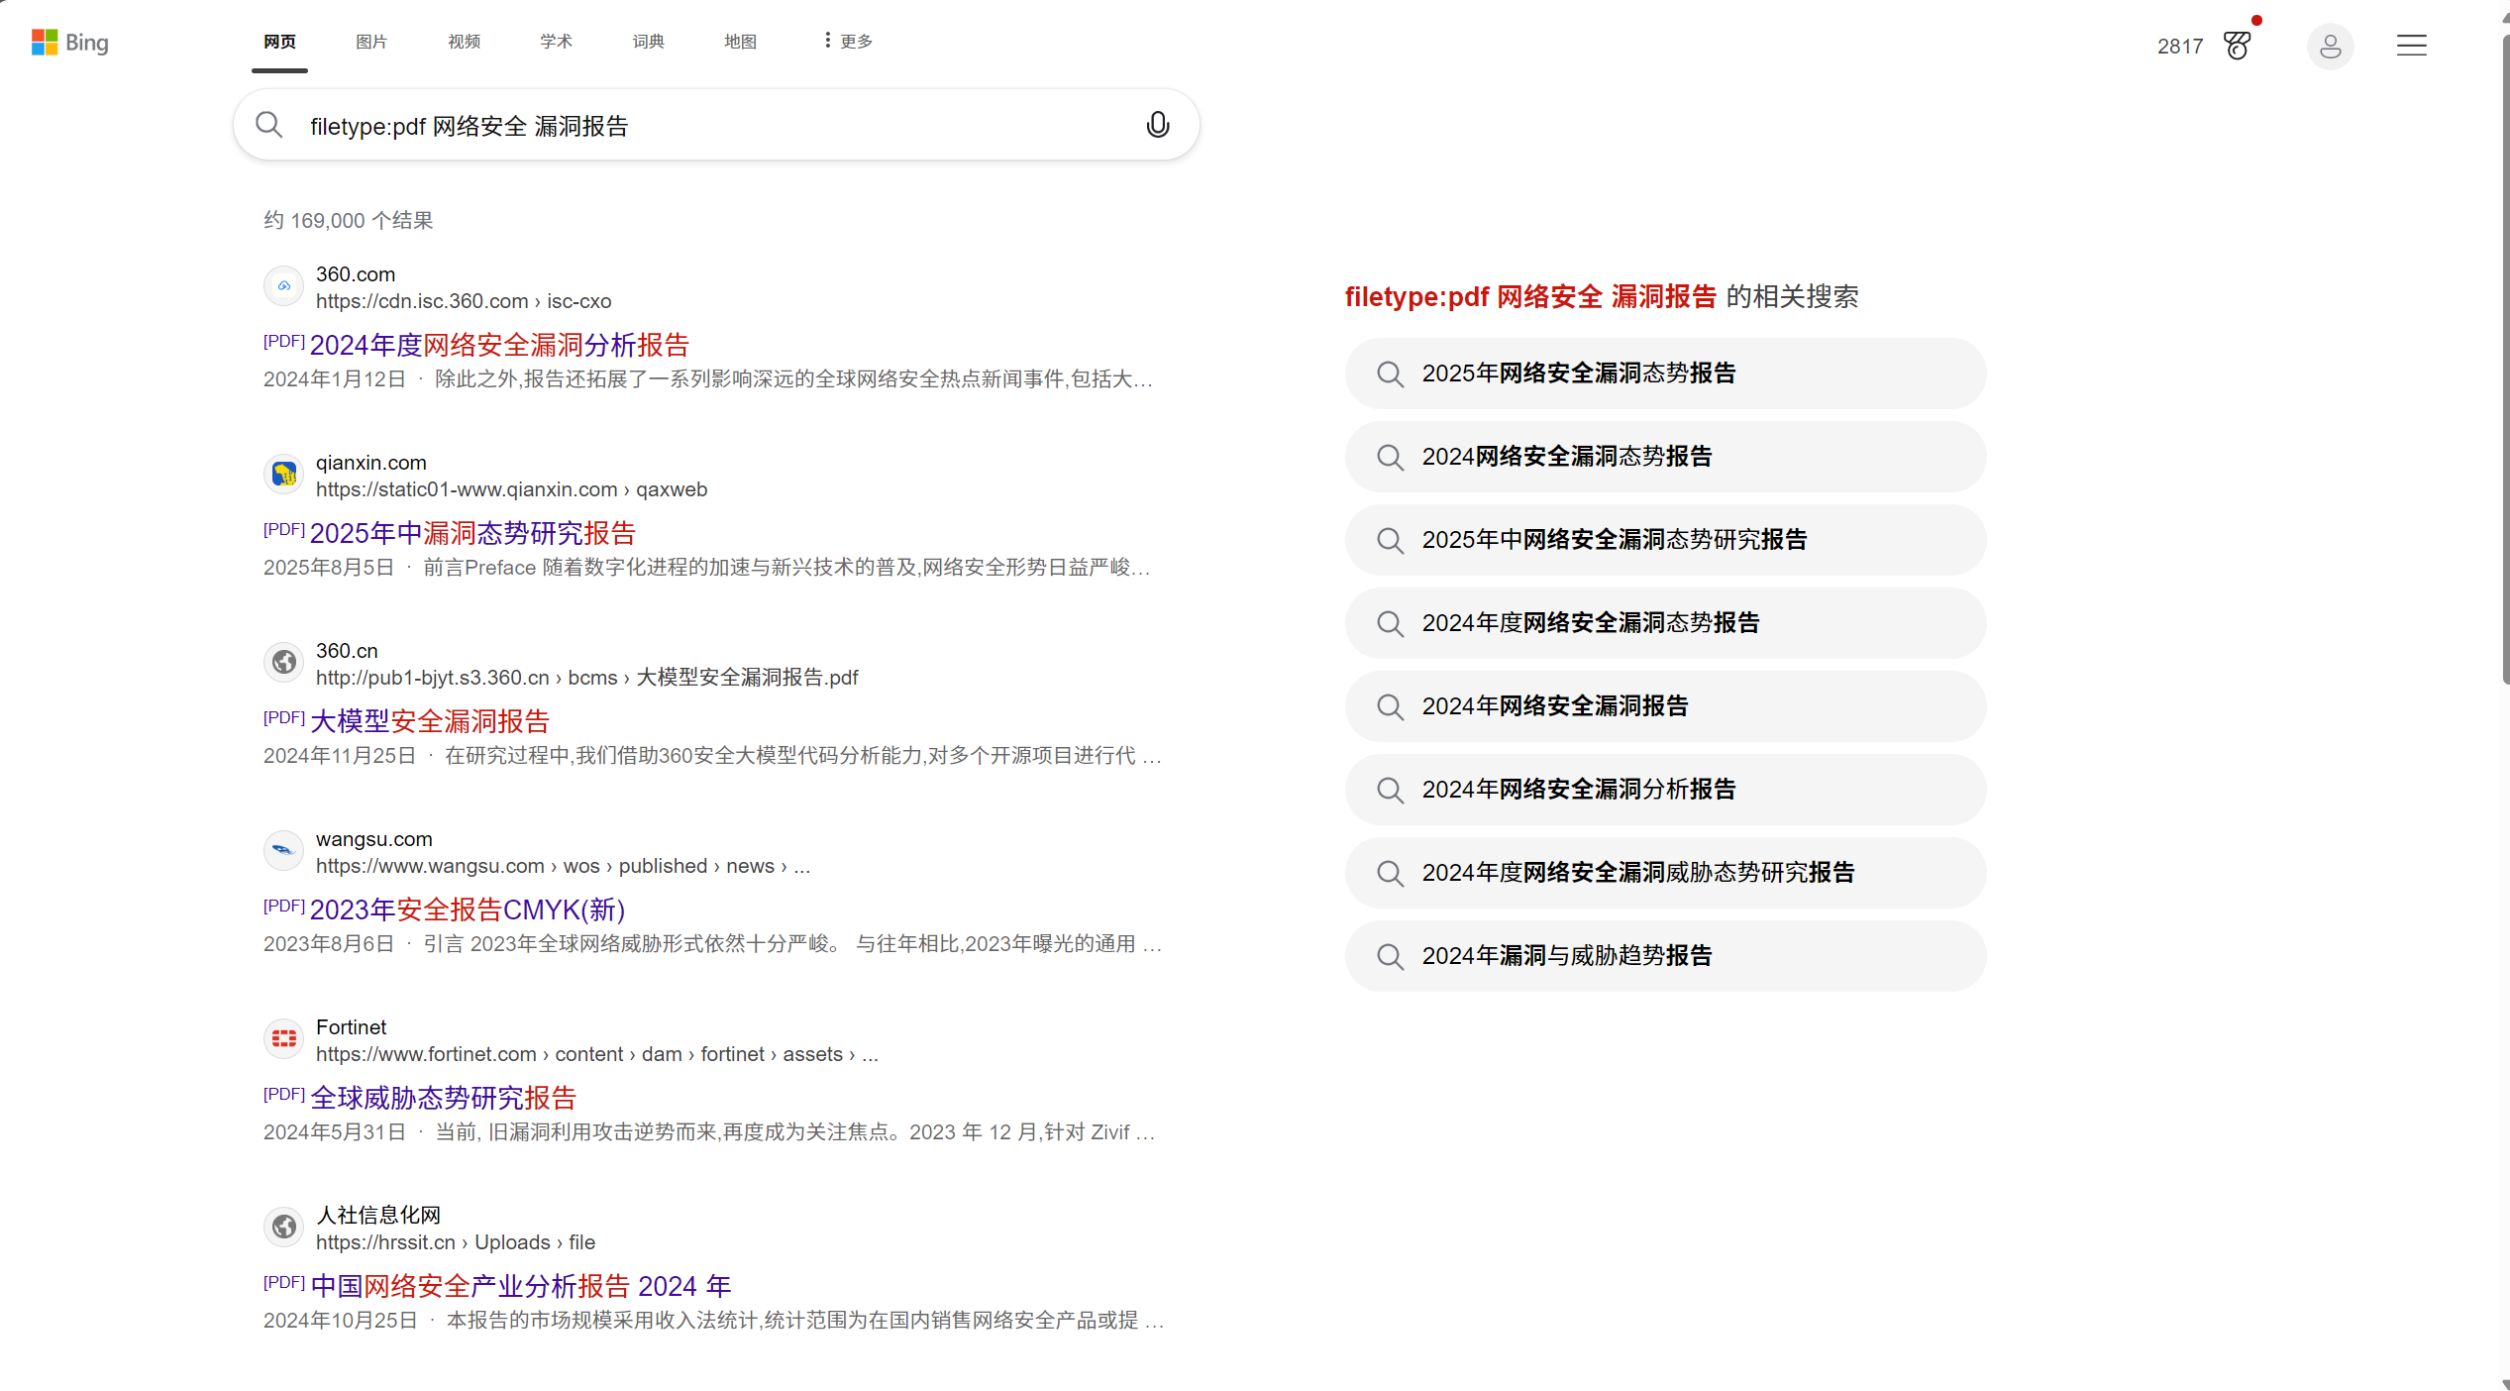Switch to the 地图 tab
The image size is (2510, 1391).
pyautogui.click(x=739, y=42)
